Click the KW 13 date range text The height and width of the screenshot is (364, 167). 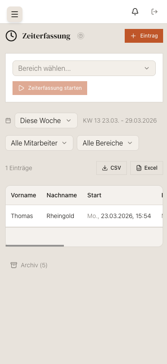click(120, 120)
